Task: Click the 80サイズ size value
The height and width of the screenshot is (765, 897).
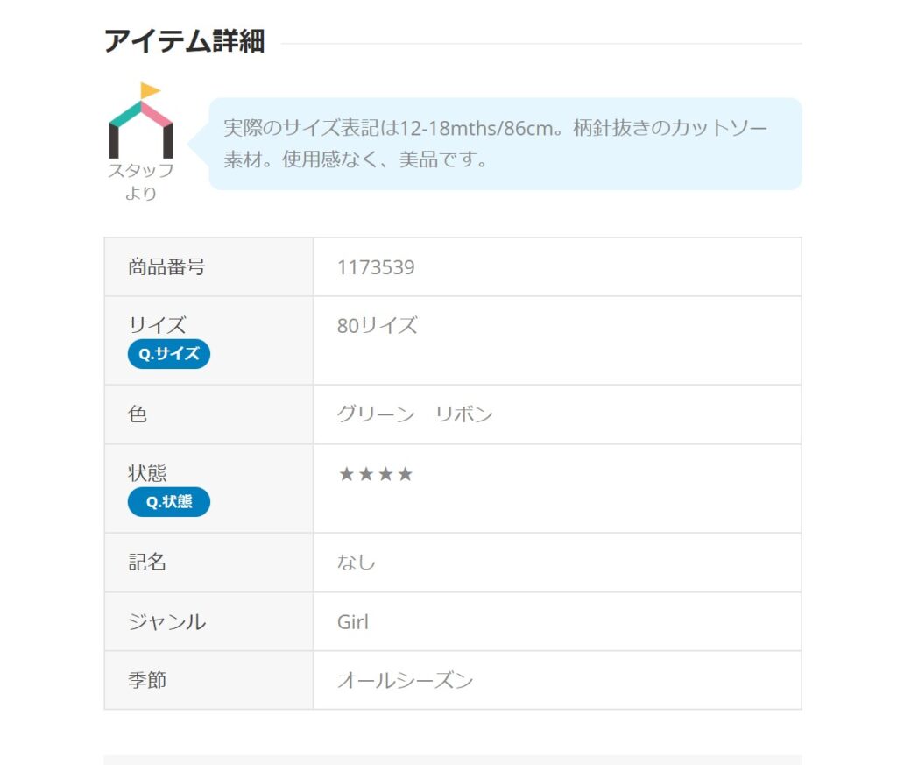Action: [x=377, y=326]
